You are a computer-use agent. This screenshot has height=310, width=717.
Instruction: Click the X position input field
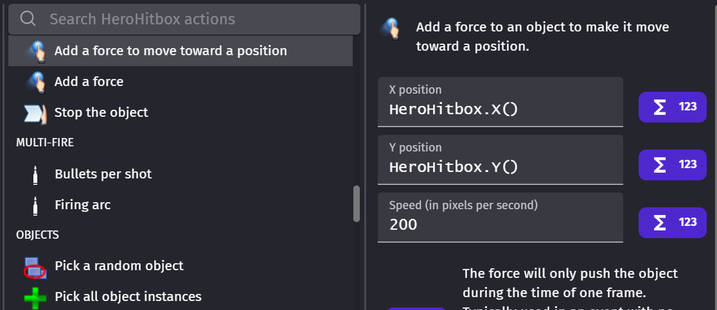point(500,109)
